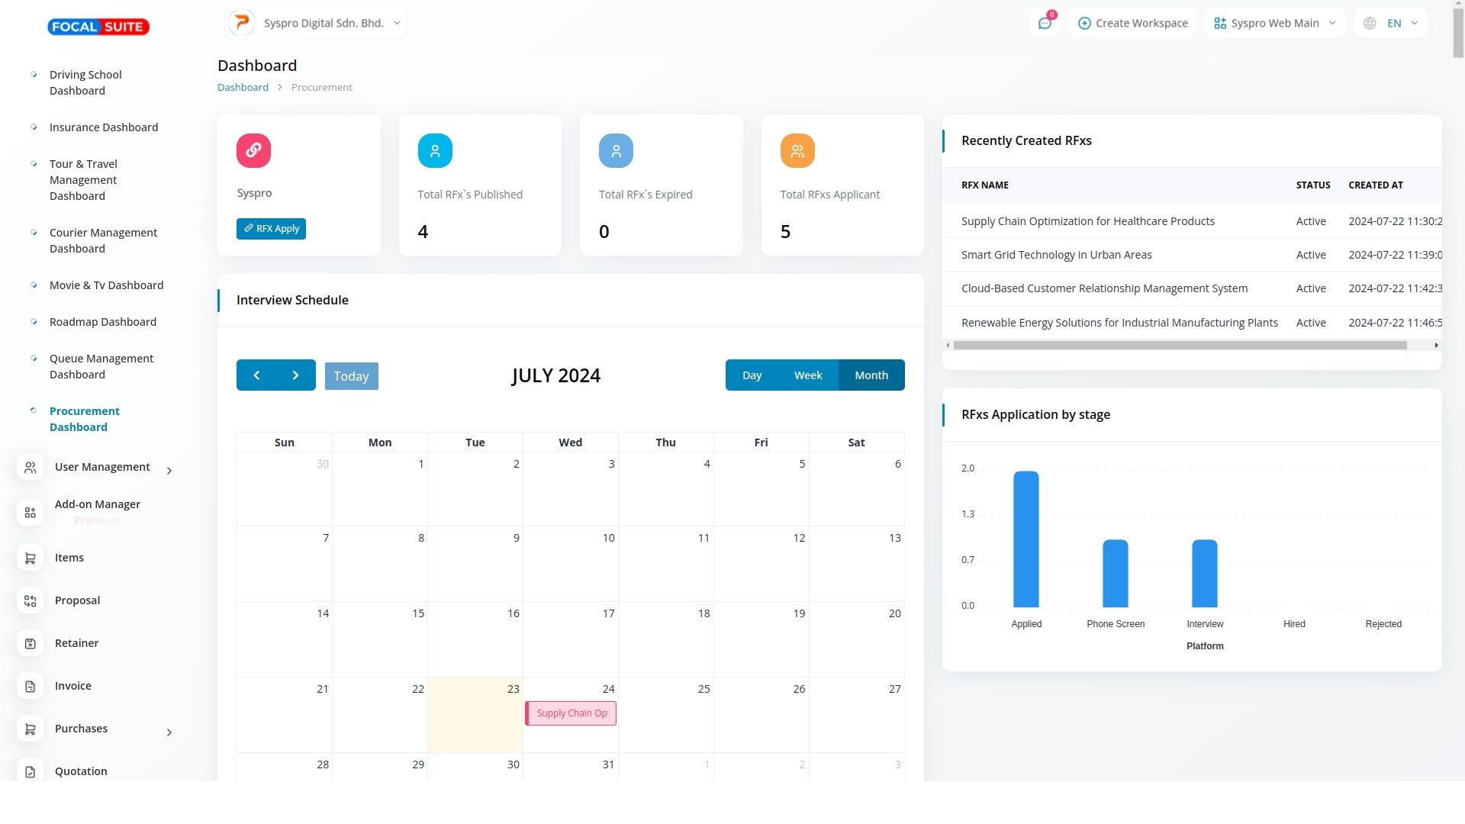Go to previous month with left arrow
Image resolution: width=1465 pixels, height=824 pixels.
(256, 375)
